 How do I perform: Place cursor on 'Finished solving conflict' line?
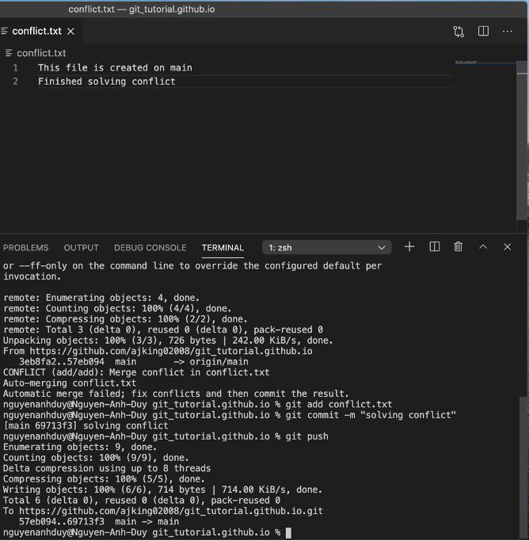(x=107, y=82)
